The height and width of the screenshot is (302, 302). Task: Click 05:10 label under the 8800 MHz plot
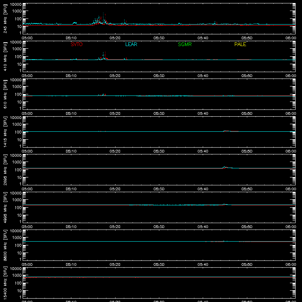coord(71,265)
